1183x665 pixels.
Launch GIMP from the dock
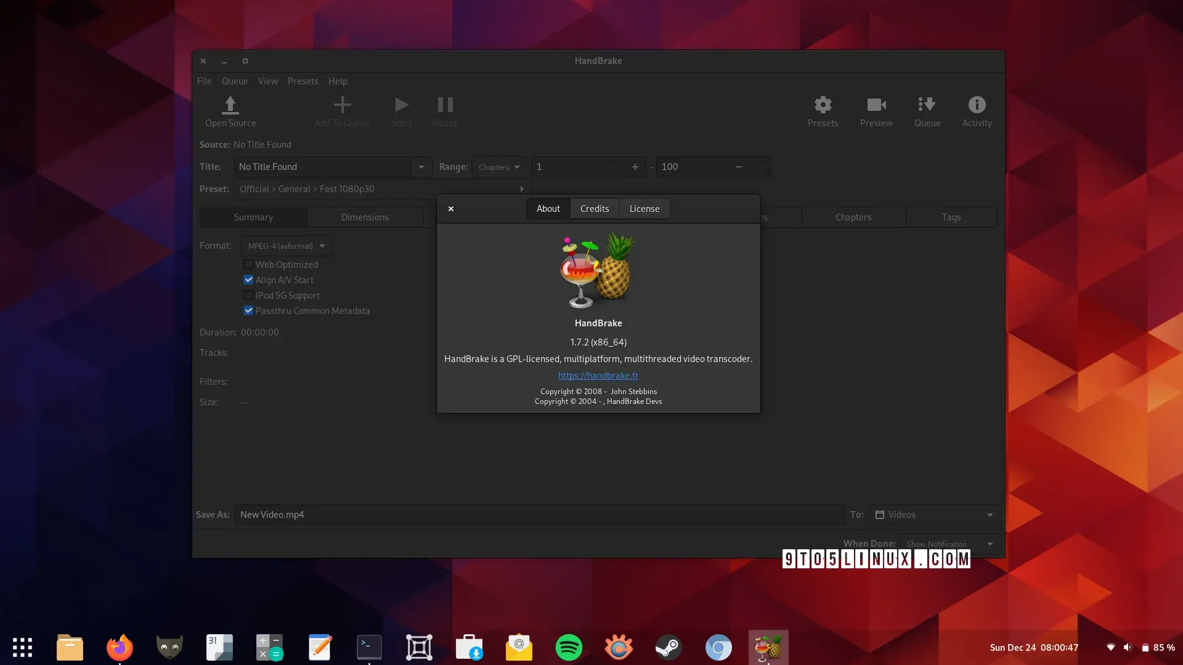[x=169, y=647]
